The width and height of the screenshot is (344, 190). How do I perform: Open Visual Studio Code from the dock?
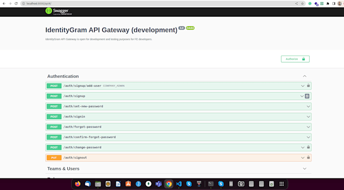[x=179, y=184]
